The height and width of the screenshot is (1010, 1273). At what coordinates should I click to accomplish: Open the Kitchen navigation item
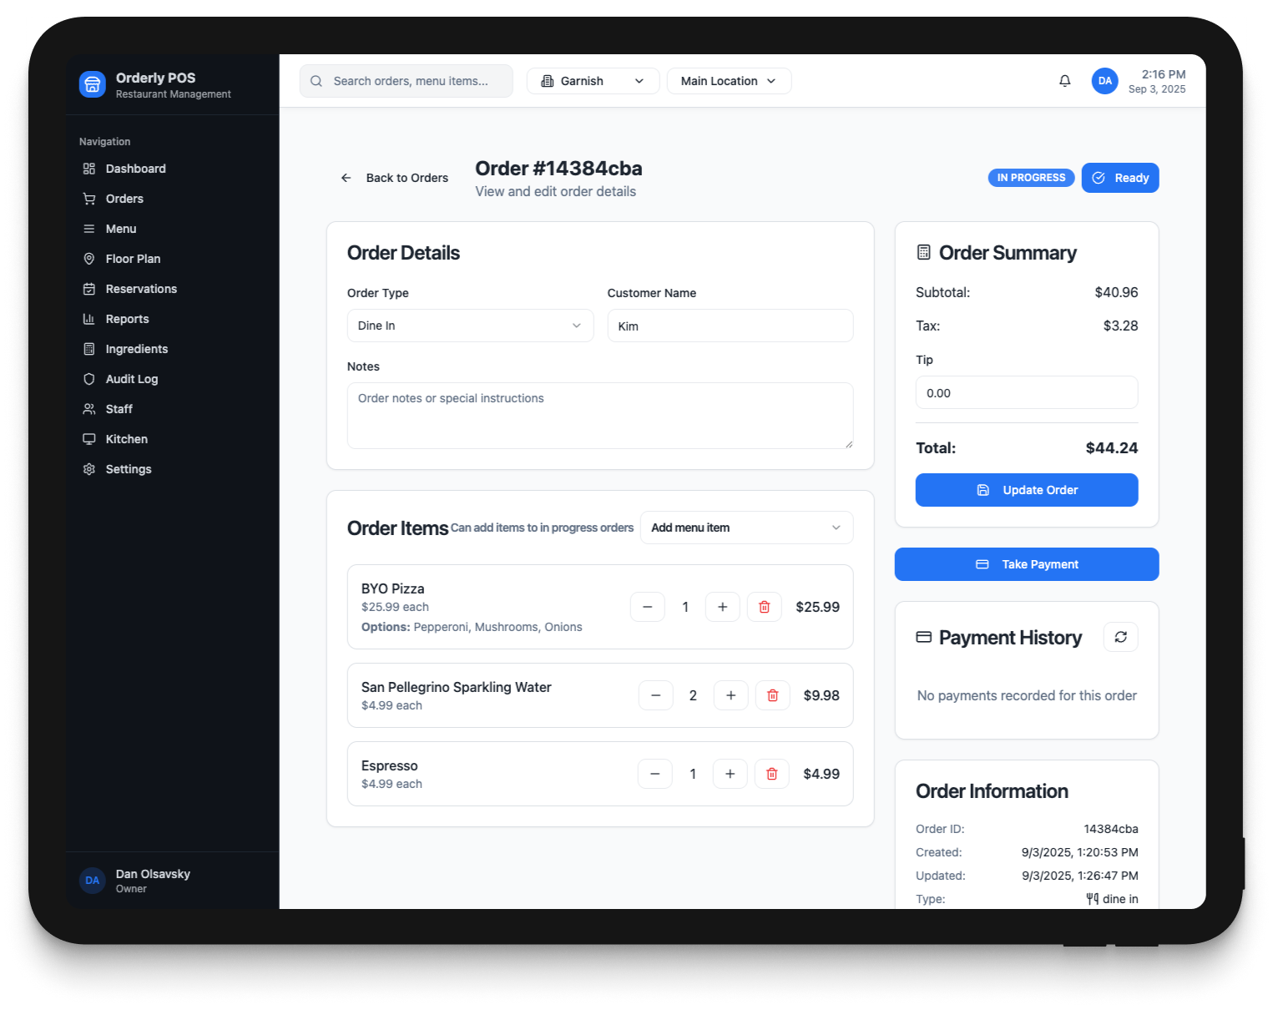point(126,439)
